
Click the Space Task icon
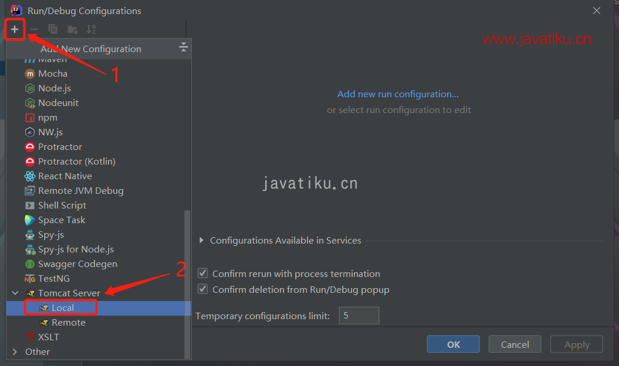30,220
